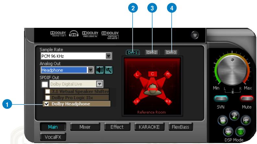Click the listener head in the room
Image resolution: width=257 pixels, height=144 pixels.
tap(153, 89)
